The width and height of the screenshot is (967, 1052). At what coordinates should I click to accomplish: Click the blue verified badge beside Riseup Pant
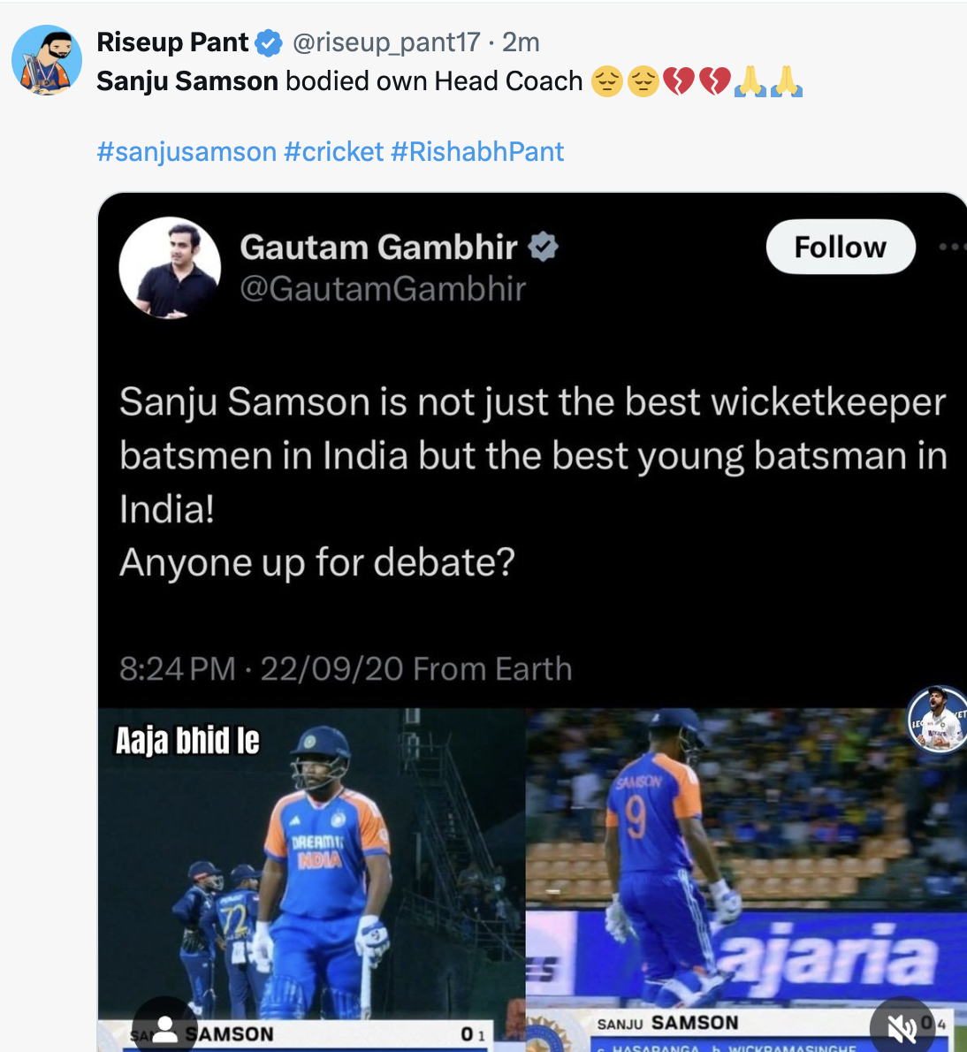tap(269, 42)
